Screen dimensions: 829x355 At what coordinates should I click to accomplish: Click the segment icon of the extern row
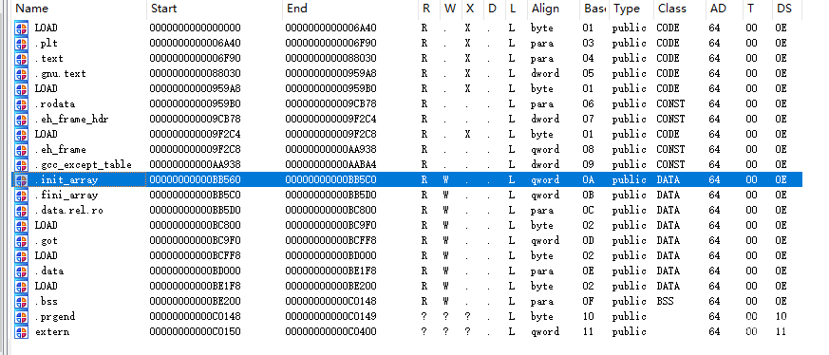coord(21,332)
